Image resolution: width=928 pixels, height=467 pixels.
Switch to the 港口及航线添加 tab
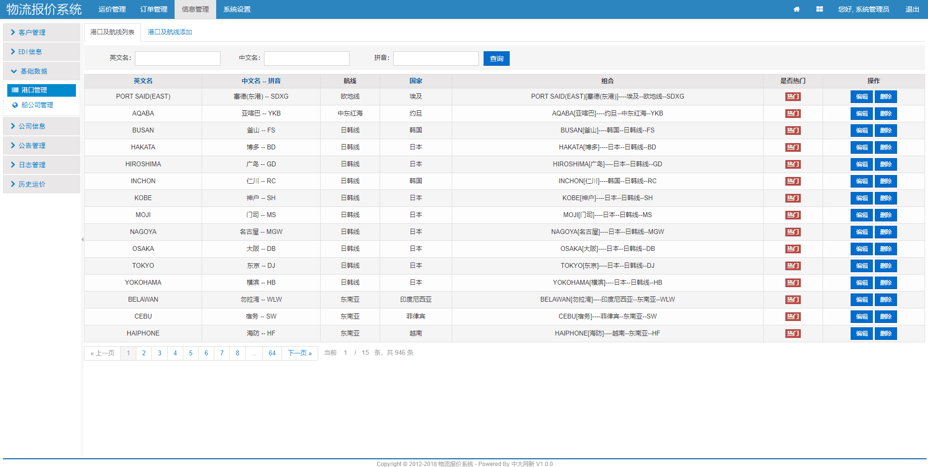click(170, 32)
